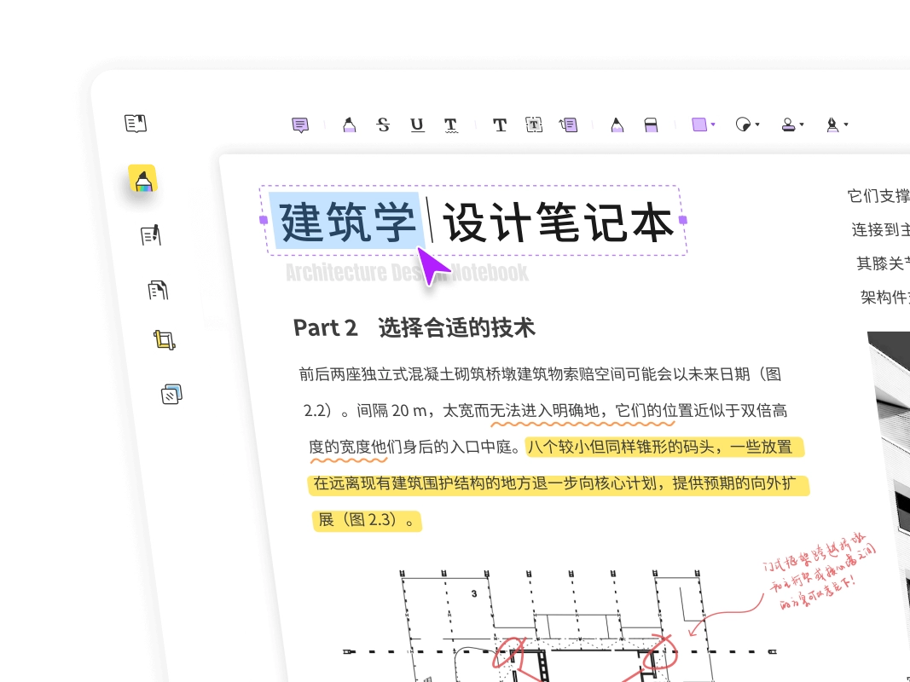The height and width of the screenshot is (682, 910).
Task: Select the signature pen tool
Action: [x=832, y=124]
